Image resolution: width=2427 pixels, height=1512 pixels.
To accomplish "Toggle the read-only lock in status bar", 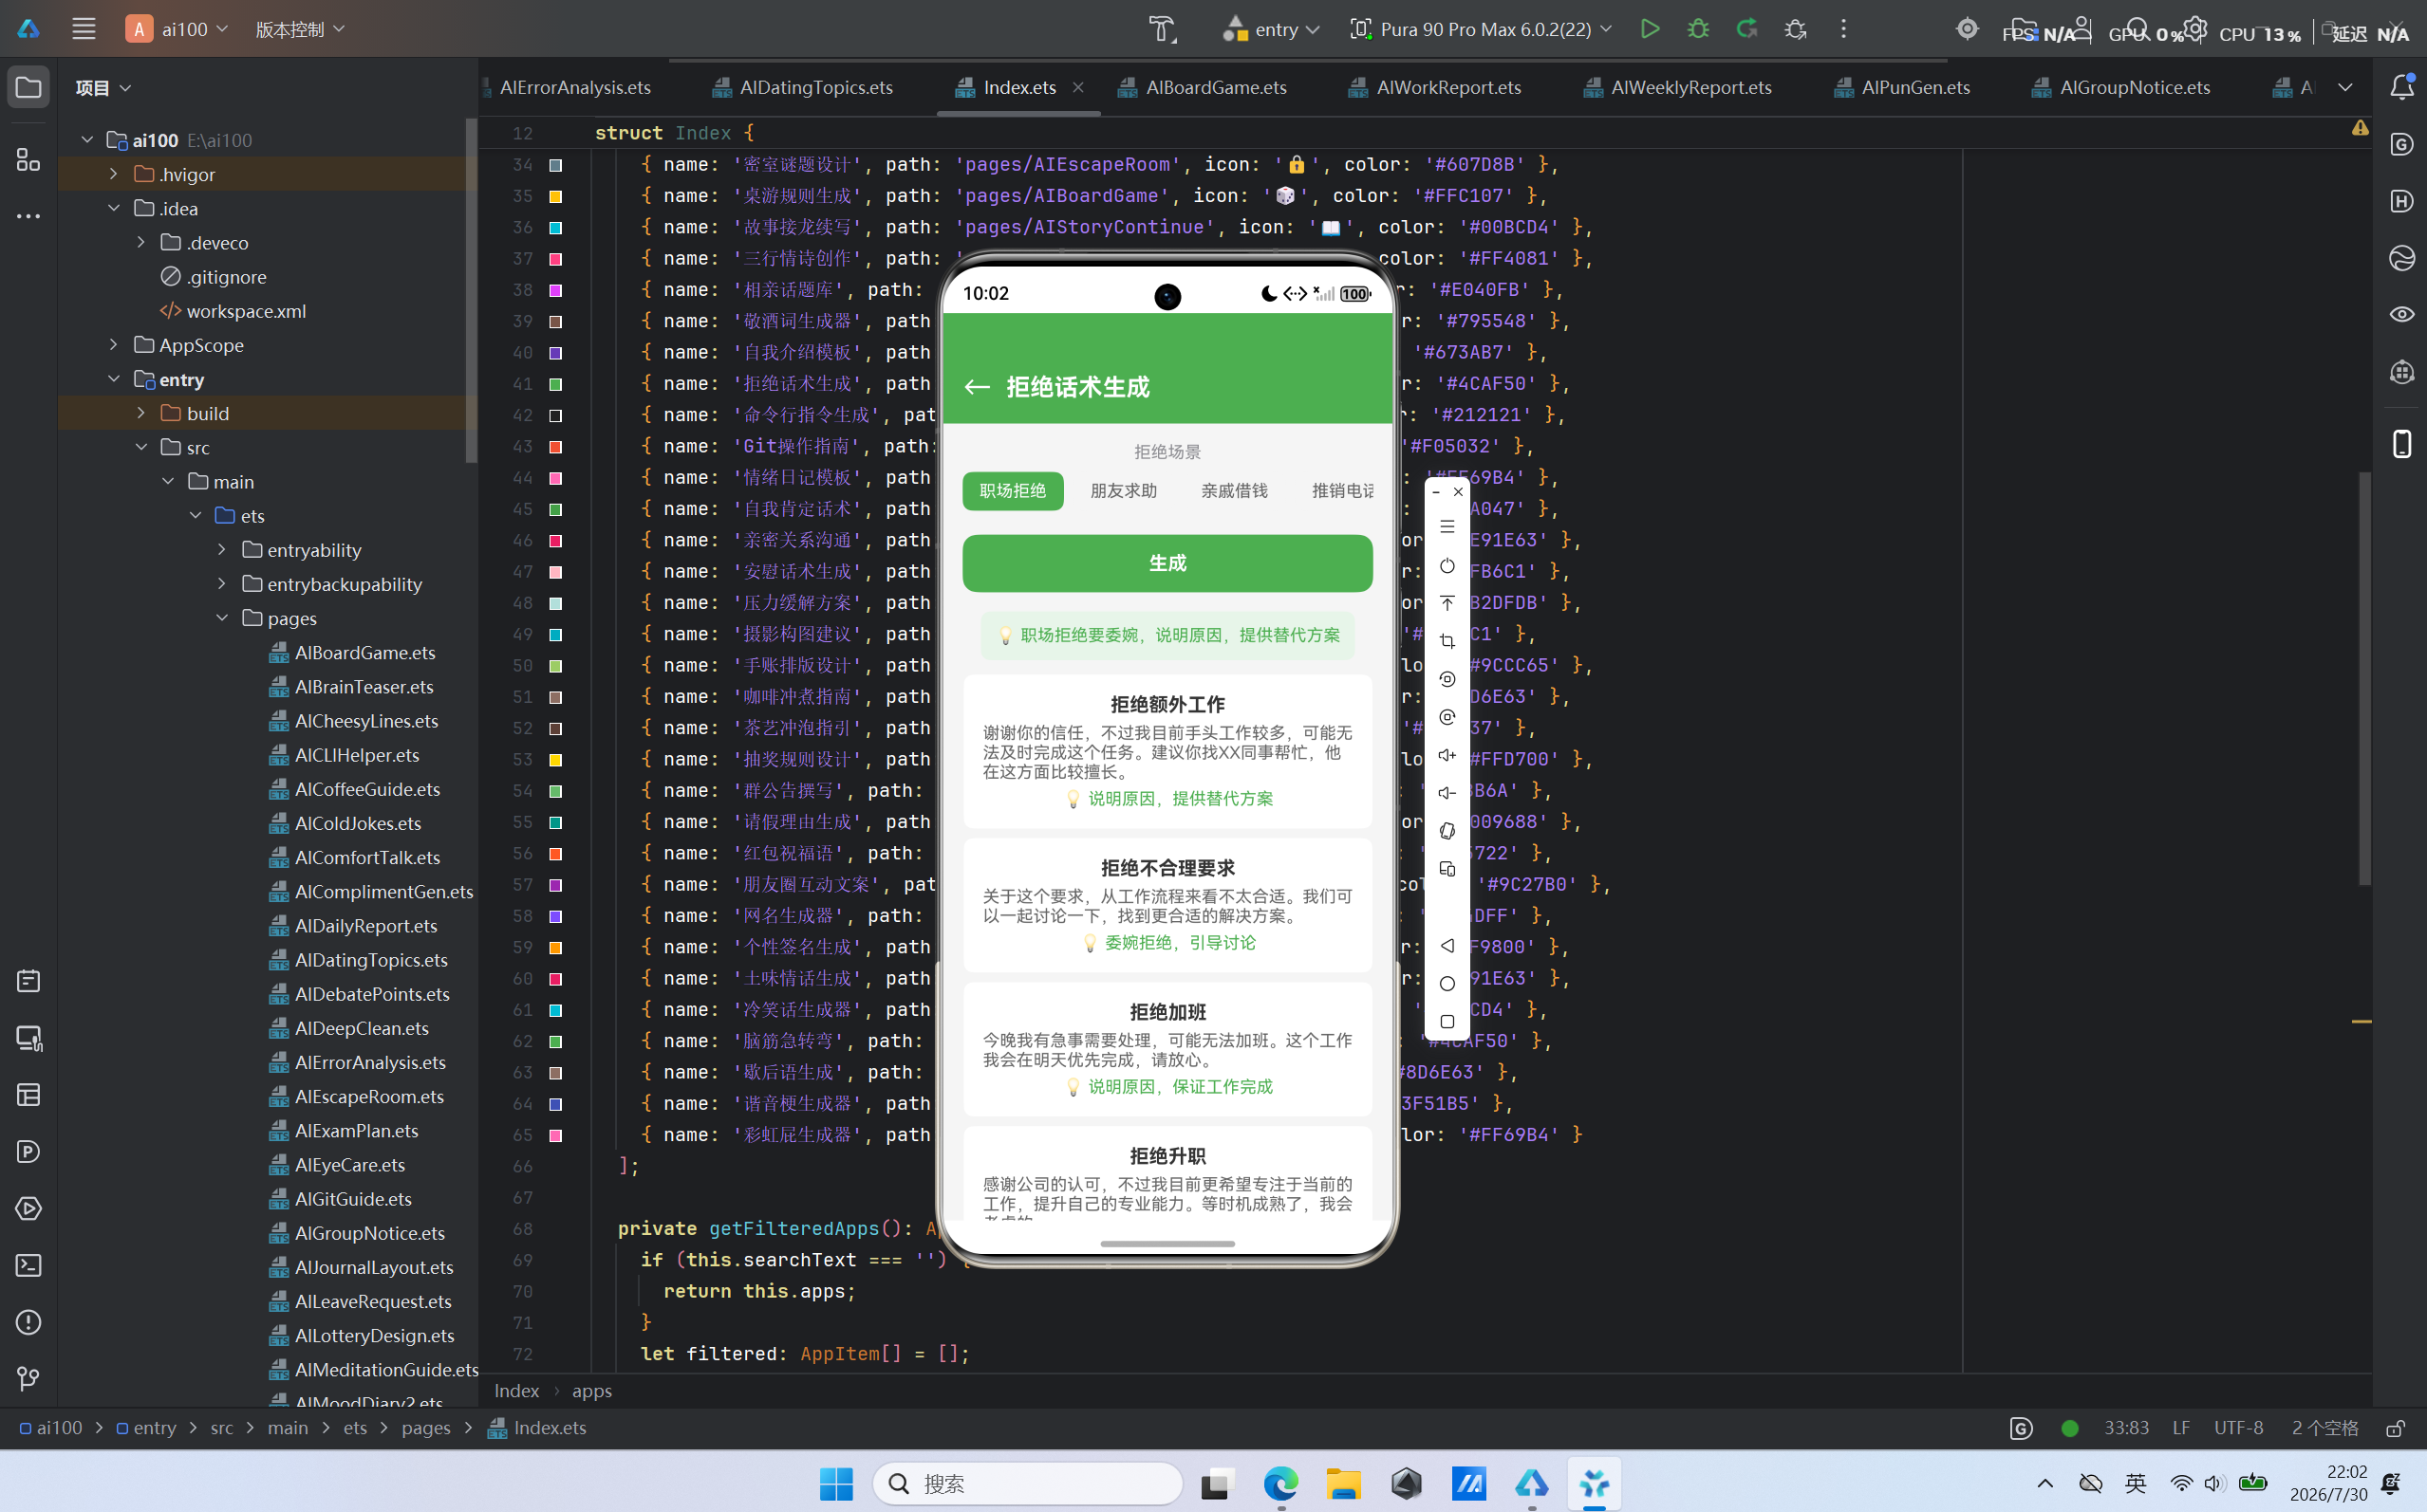I will (2395, 1428).
